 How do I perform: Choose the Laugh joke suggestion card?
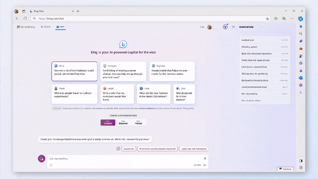pos(117,94)
